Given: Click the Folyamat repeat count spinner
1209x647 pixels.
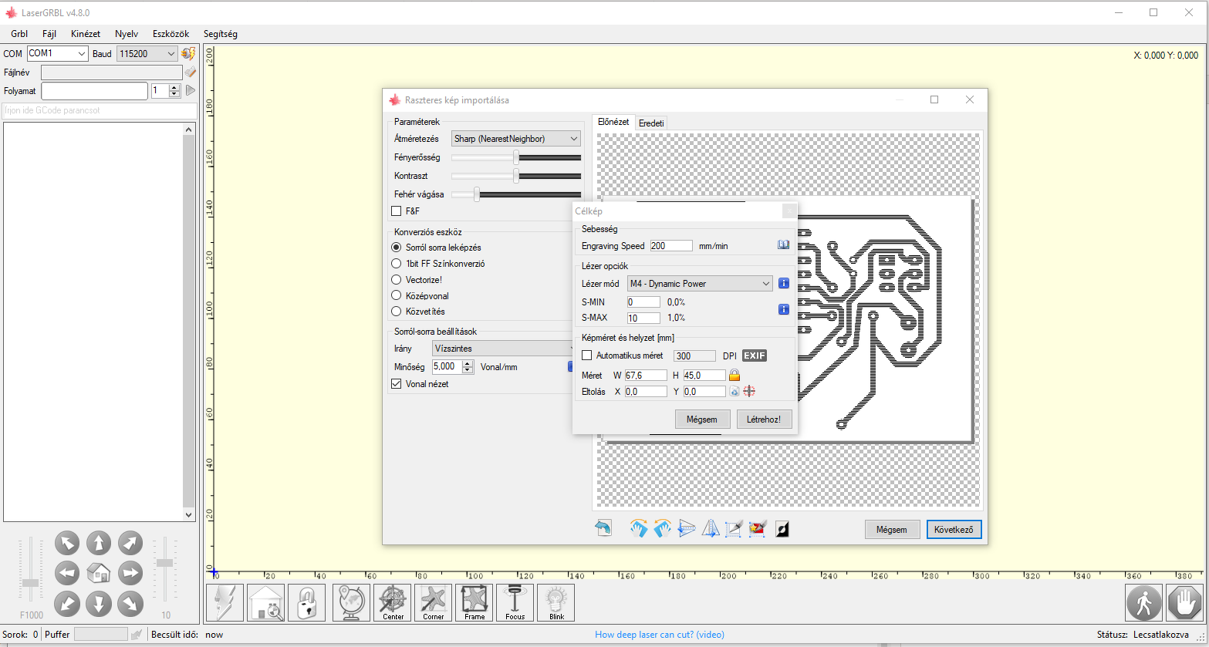Looking at the screenshot, I should tap(174, 91).
